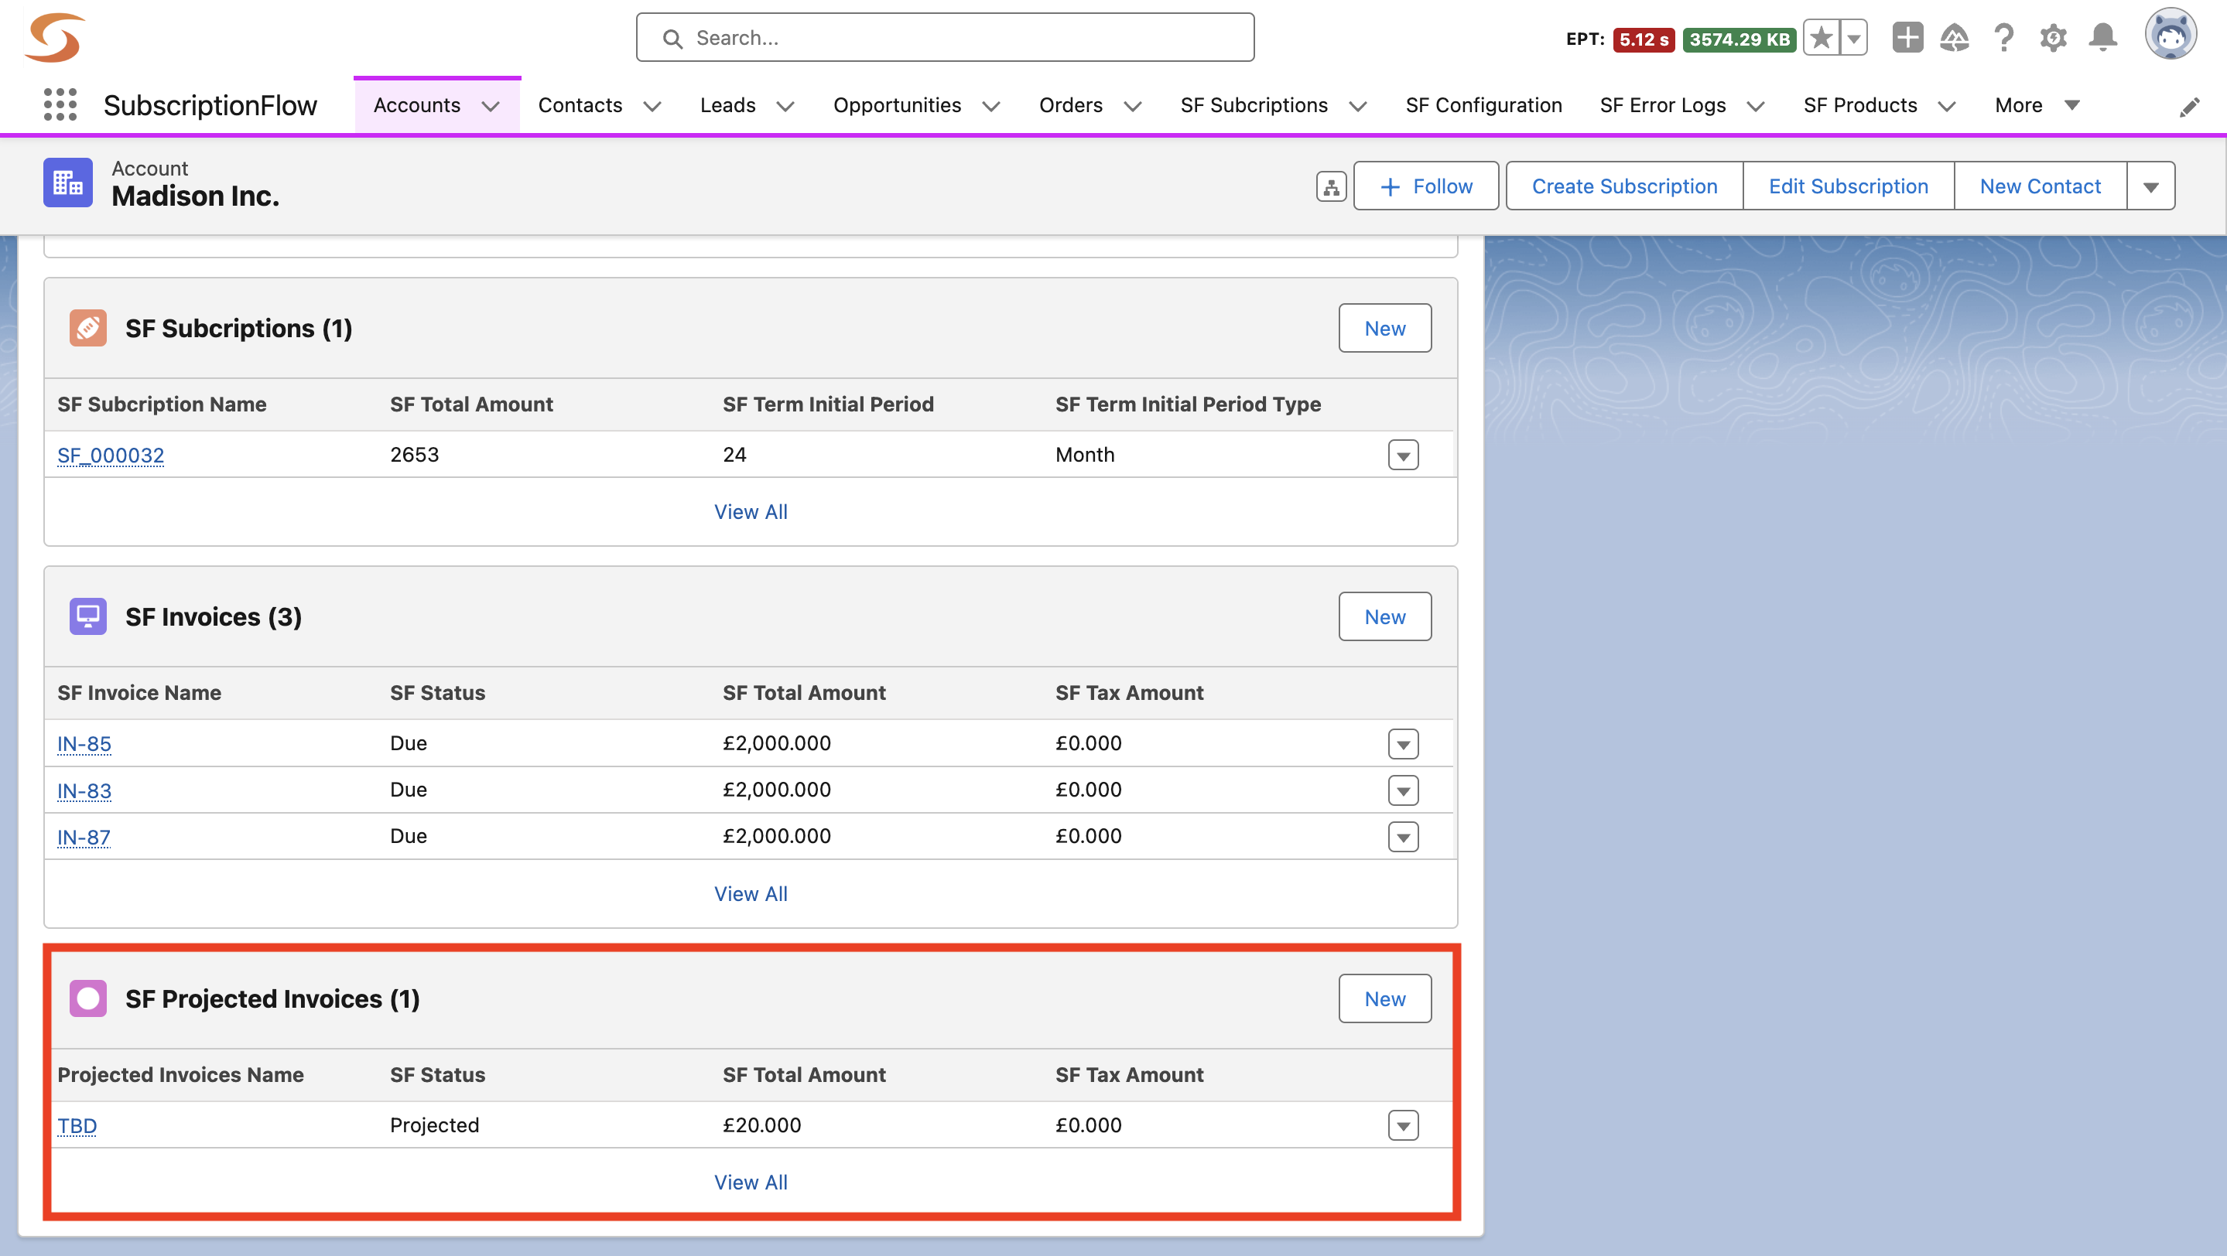Screen dimensions: 2227x1256
Task: Open row actions for IN-85
Action: 1403,744
